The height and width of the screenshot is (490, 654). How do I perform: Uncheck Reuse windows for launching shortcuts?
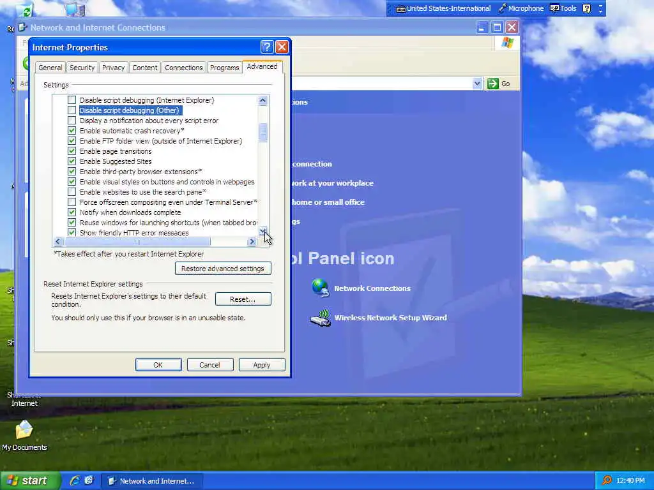pos(72,223)
